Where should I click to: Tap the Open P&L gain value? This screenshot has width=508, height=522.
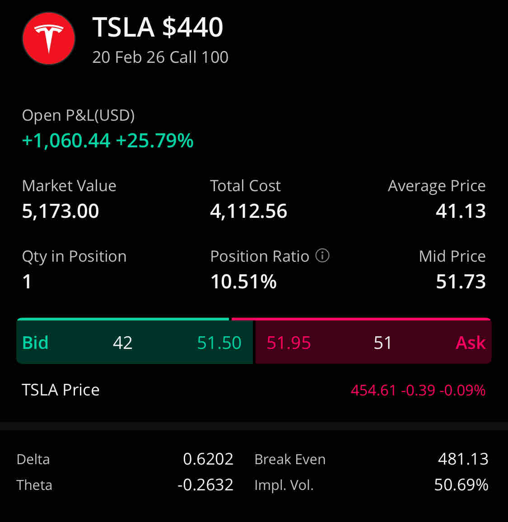tap(107, 141)
